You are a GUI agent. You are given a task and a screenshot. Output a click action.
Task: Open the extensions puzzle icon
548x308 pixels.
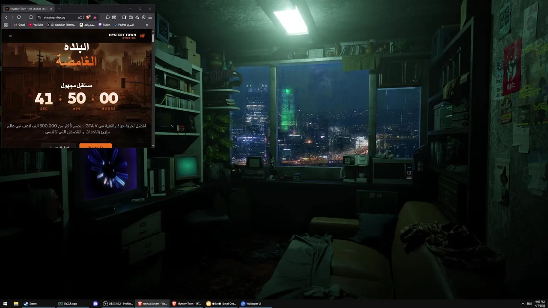coord(107,18)
